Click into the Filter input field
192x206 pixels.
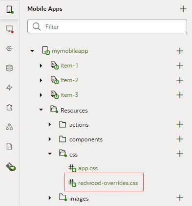pos(107,26)
